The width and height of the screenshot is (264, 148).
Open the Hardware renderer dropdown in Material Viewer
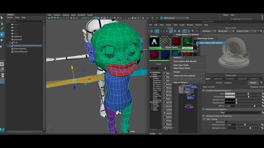coord(209,31)
